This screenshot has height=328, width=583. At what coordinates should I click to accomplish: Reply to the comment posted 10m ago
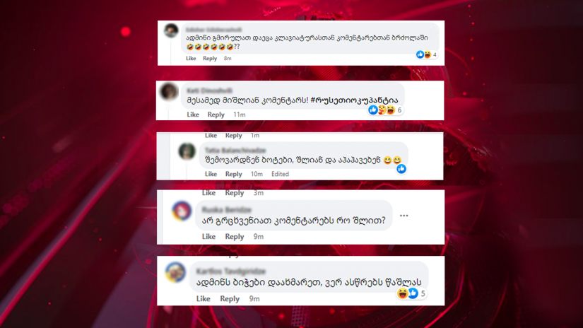coord(233,174)
